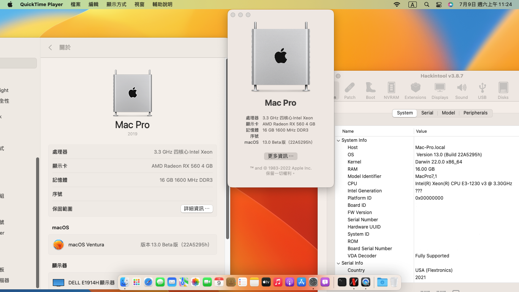Open the Boot section in Hackintool toolbar
Image resolution: width=519 pixels, height=292 pixels.
coord(370,90)
